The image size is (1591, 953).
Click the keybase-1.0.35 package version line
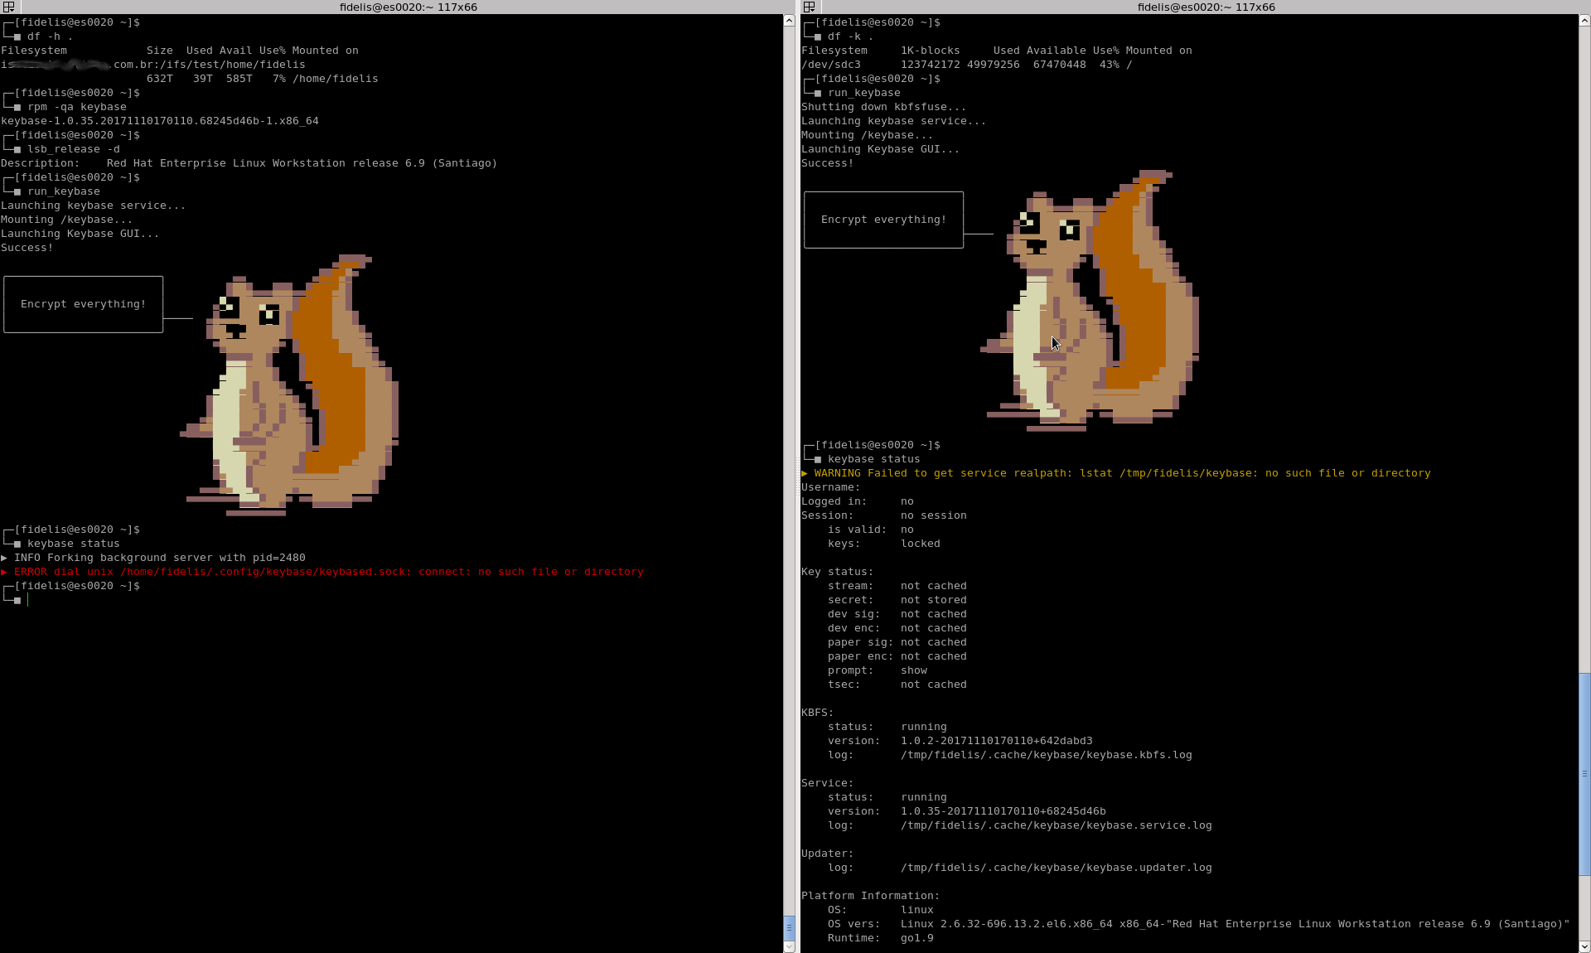point(160,121)
